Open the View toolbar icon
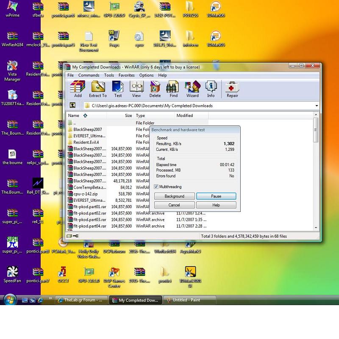The height and width of the screenshot is (339, 339). tap(136, 89)
